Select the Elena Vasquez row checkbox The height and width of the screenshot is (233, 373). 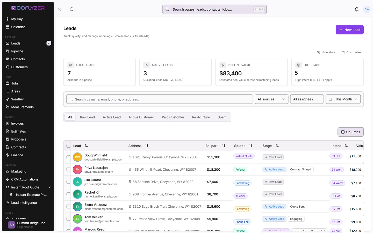(68, 207)
